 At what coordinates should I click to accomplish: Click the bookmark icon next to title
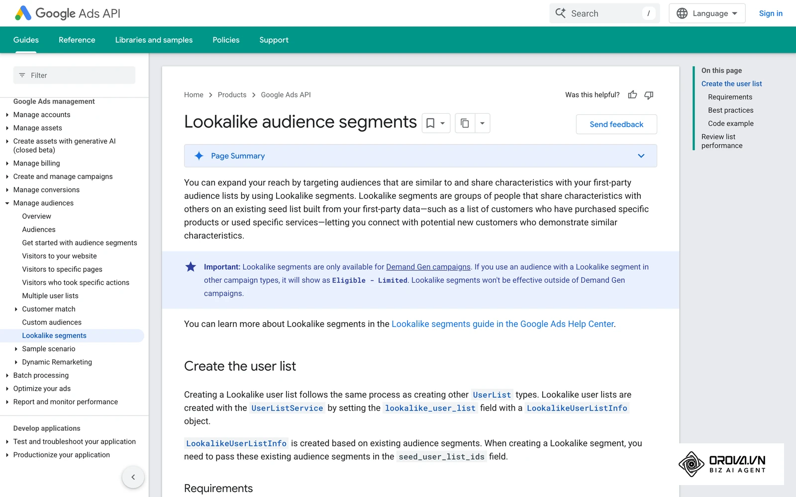(x=431, y=123)
